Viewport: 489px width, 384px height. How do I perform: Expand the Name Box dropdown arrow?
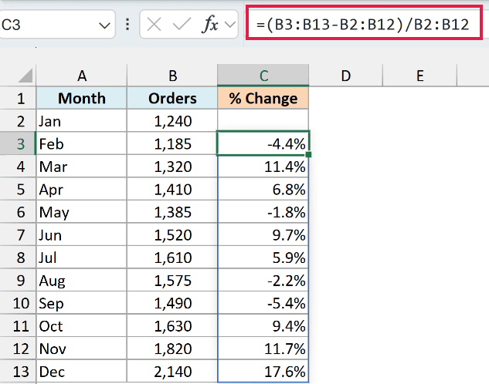[x=104, y=25]
